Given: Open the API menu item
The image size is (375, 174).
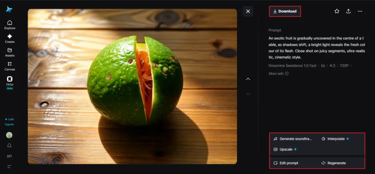Looking at the screenshot, I should (x=9, y=156).
